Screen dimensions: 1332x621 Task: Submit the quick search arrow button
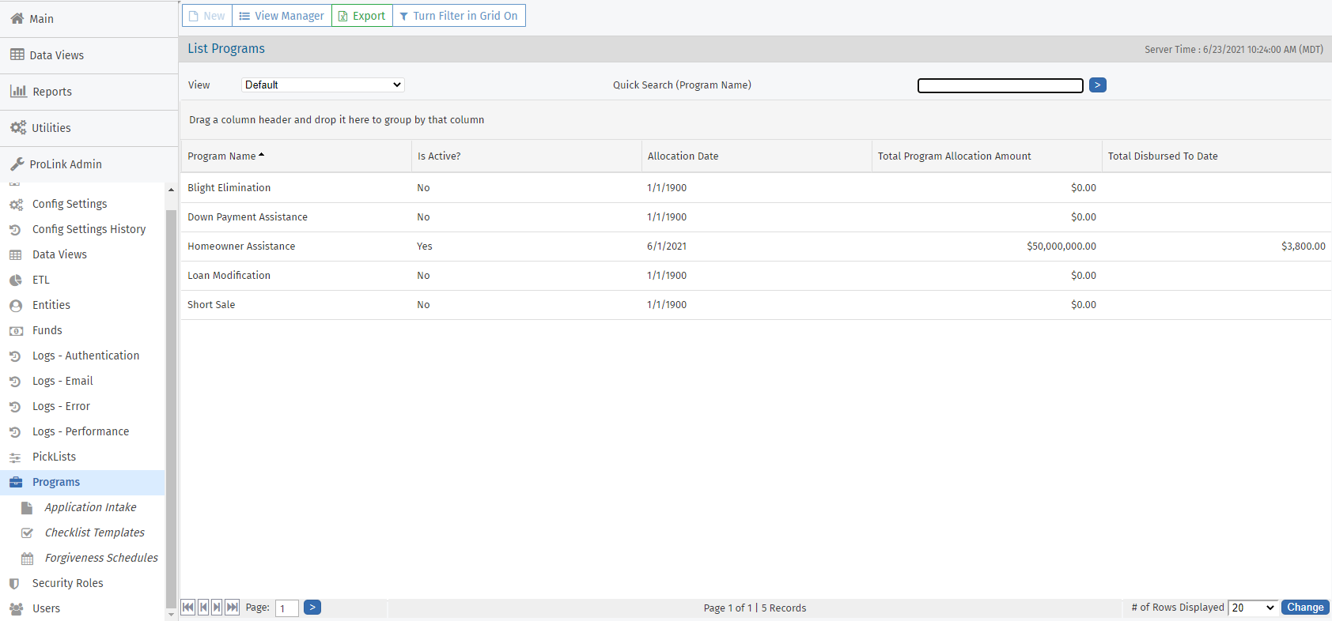pyautogui.click(x=1097, y=85)
